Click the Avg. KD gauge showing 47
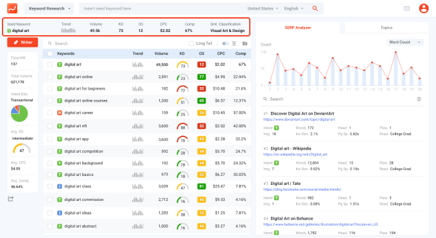This screenshot has width=436, height=238. click(22, 148)
